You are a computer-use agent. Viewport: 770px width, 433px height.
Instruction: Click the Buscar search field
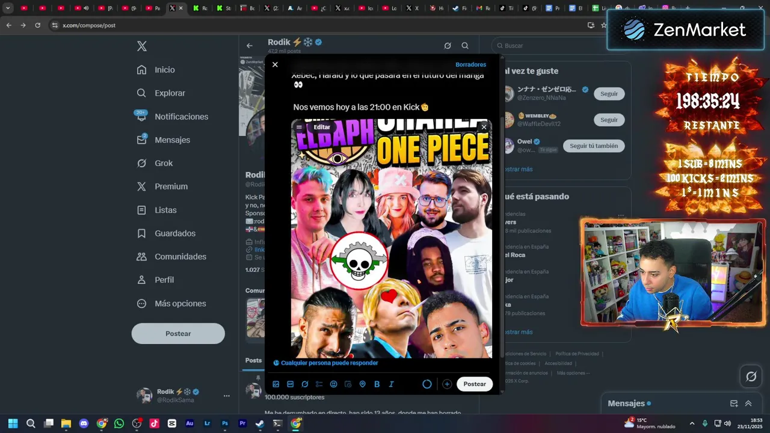click(561, 46)
